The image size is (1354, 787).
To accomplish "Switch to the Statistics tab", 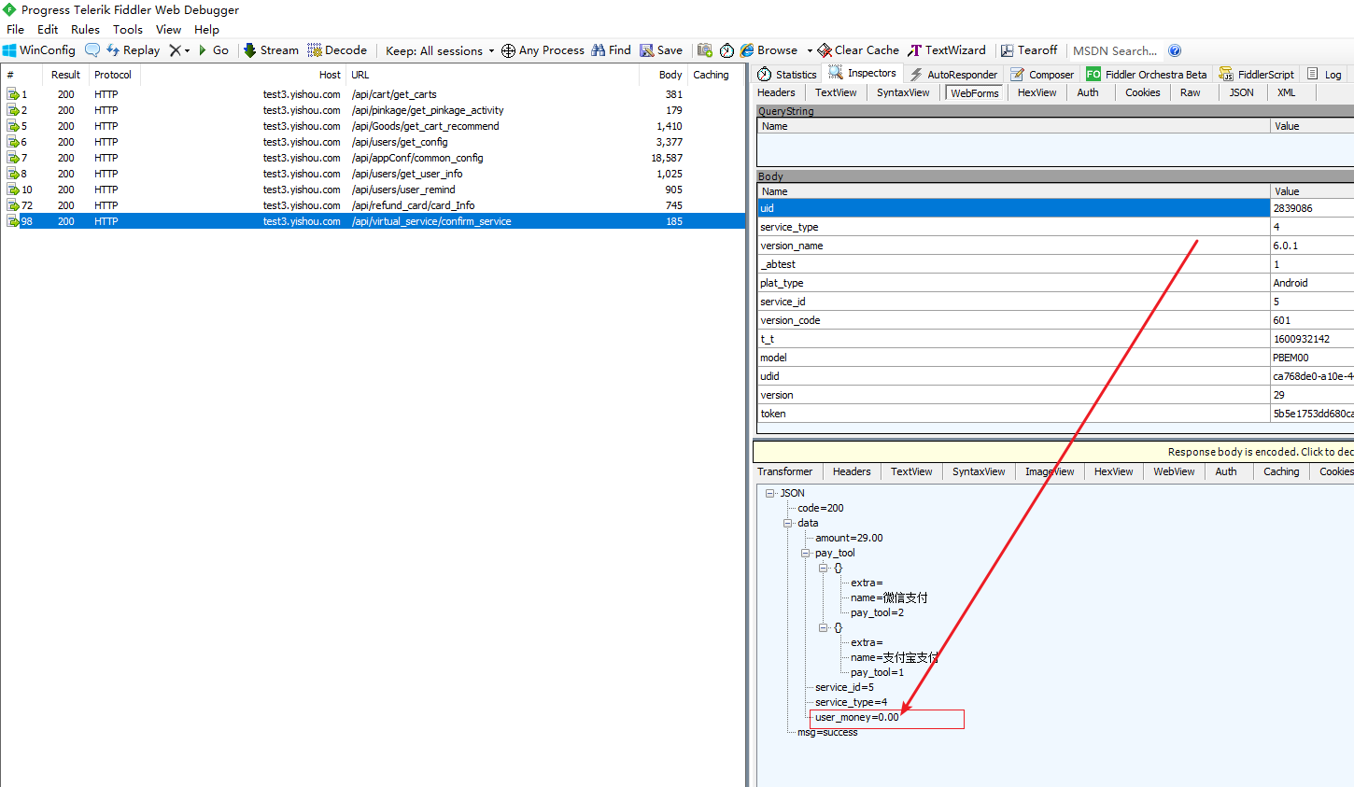I will pos(787,74).
